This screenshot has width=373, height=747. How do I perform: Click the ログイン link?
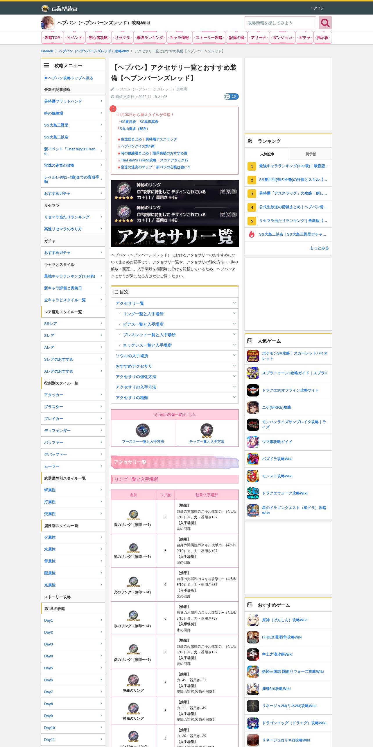pos(317,8)
